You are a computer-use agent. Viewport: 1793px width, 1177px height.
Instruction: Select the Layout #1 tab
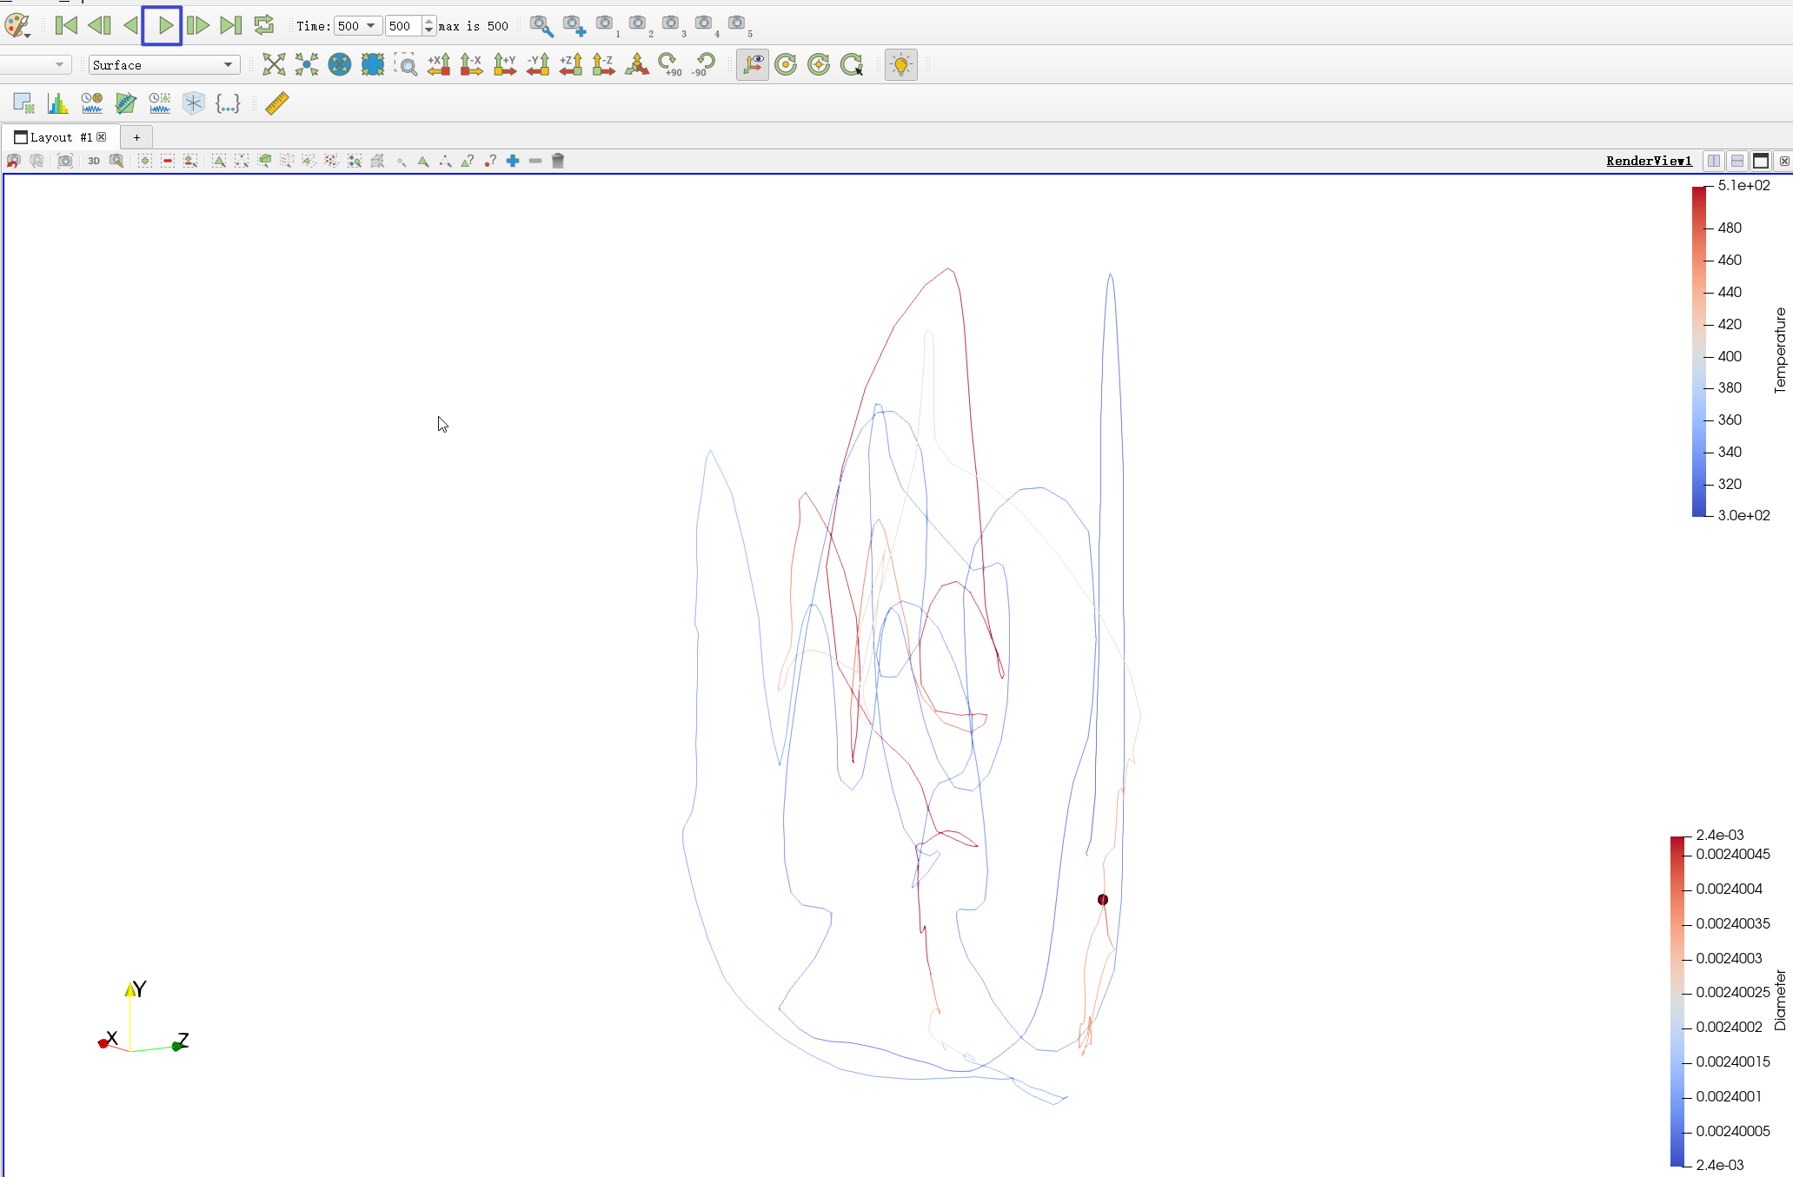pyautogui.click(x=59, y=137)
